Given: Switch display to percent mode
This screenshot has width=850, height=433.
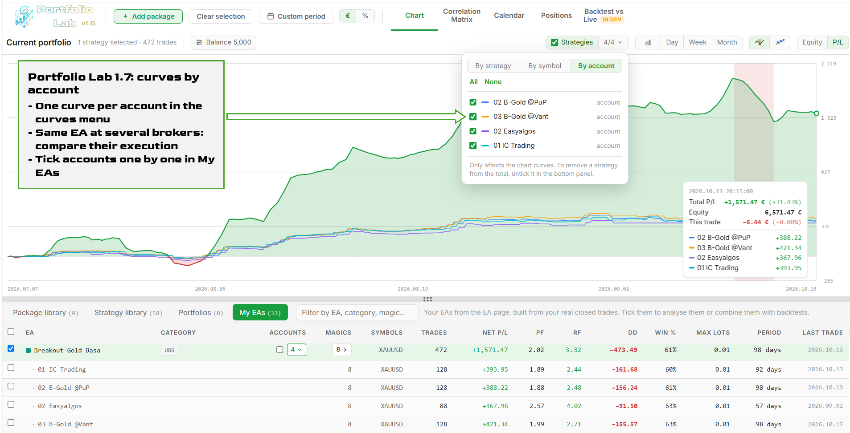Looking at the screenshot, I should coord(365,16).
